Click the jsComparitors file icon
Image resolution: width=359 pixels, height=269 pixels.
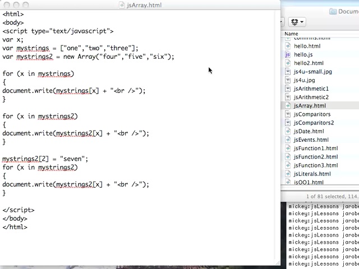[x=288, y=114]
